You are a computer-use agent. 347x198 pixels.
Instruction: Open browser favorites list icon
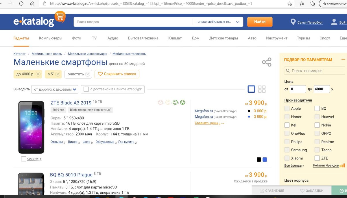coord(302,4)
